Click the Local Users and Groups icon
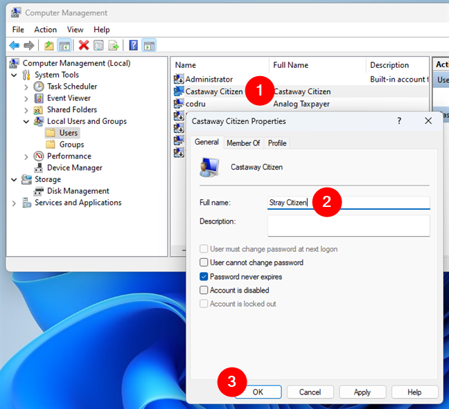This screenshot has height=409, width=449. pos(39,121)
